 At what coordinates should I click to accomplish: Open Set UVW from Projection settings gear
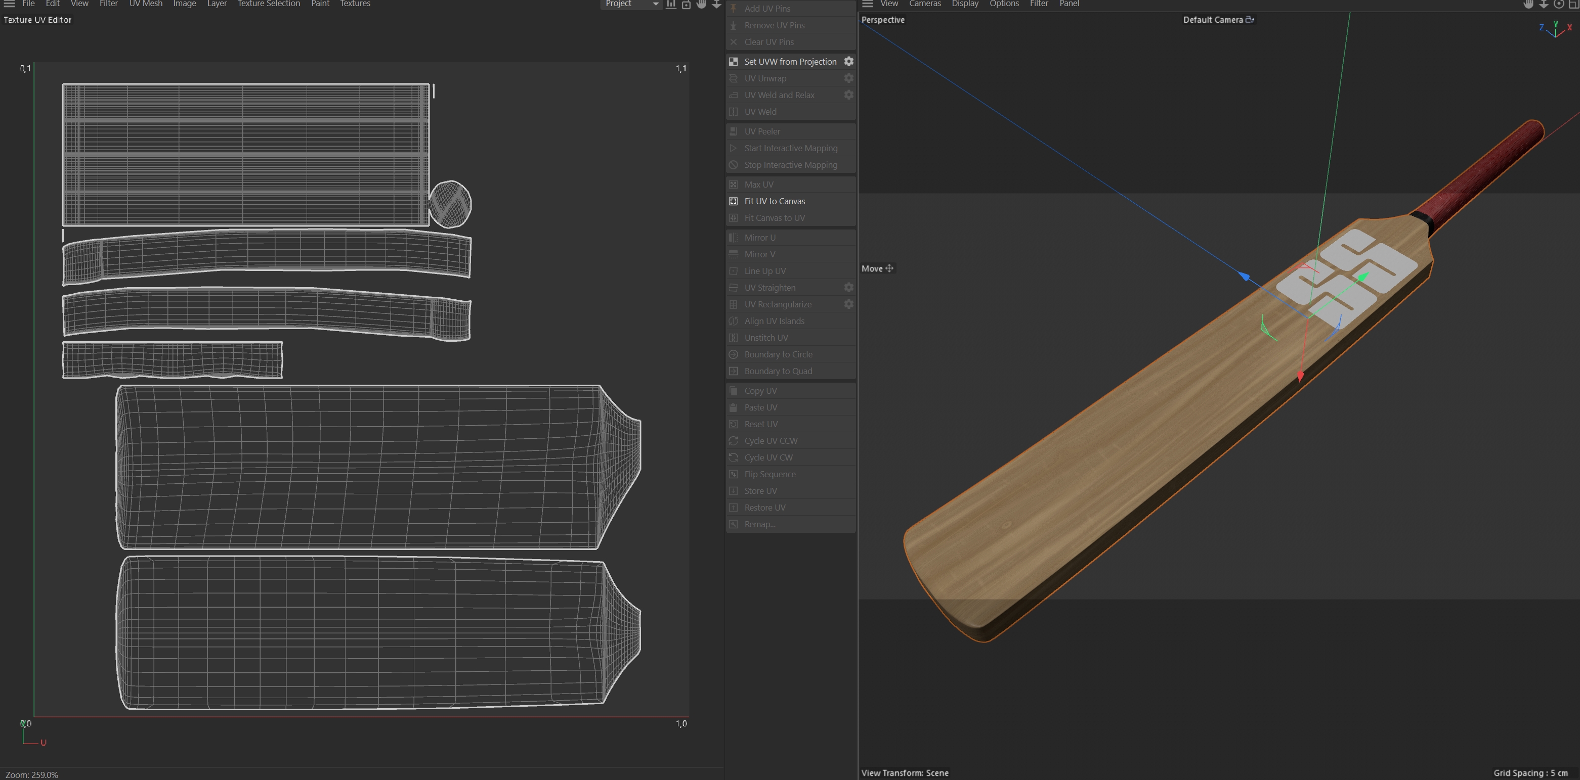849,61
